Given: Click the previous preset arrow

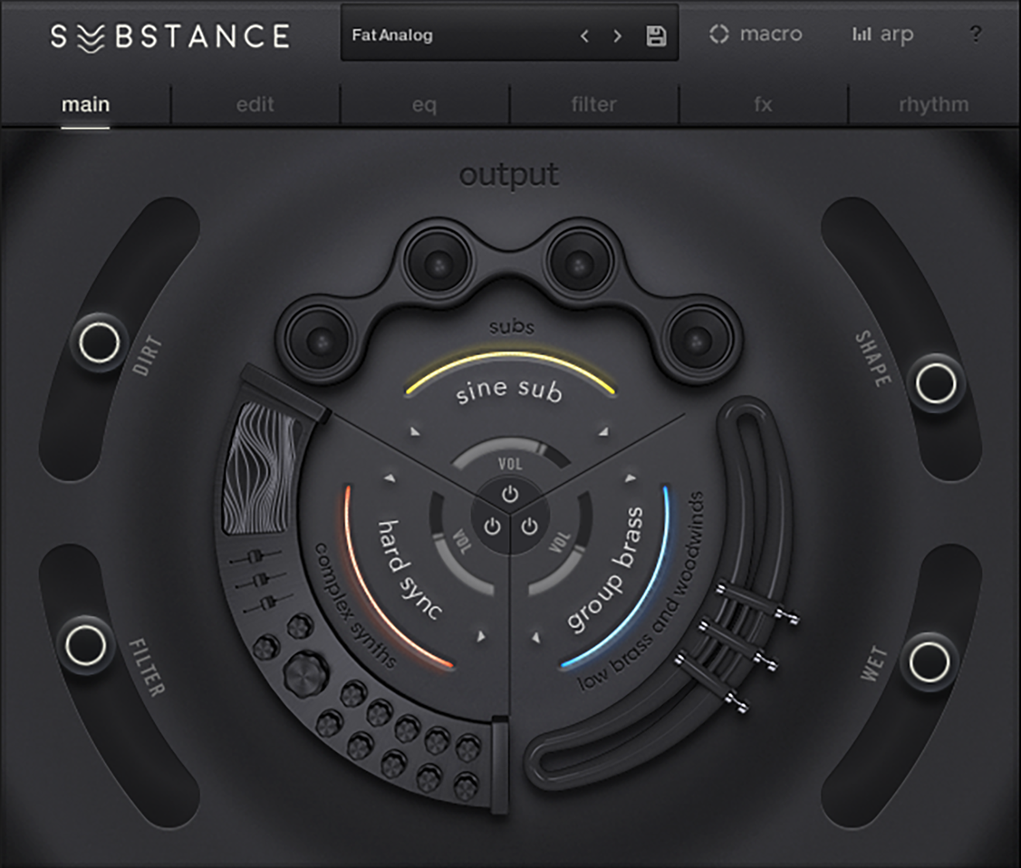Looking at the screenshot, I should tap(585, 35).
